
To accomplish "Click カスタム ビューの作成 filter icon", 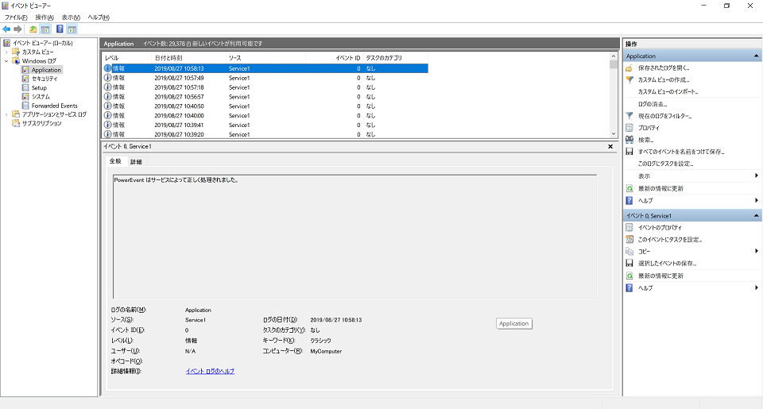I will pyautogui.click(x=629, y=79).
